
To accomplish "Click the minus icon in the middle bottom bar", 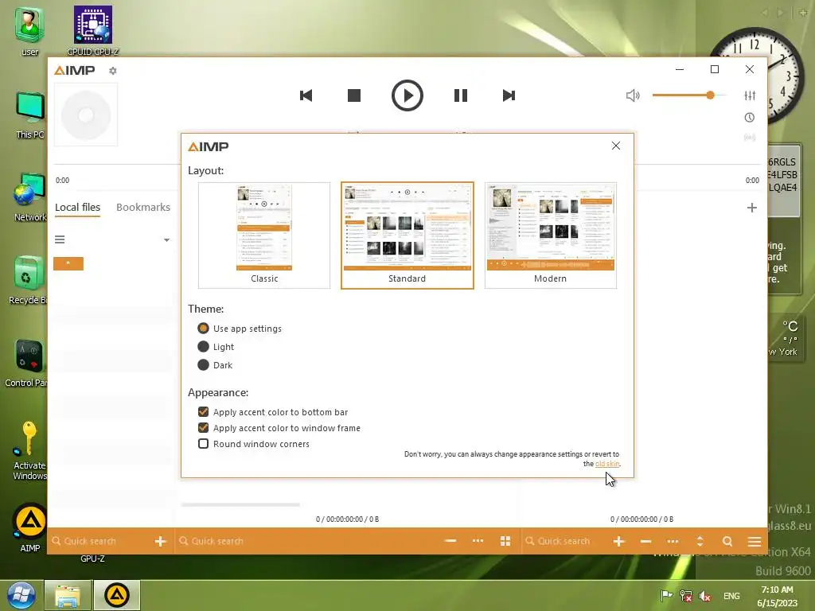I will click(450, 541).
